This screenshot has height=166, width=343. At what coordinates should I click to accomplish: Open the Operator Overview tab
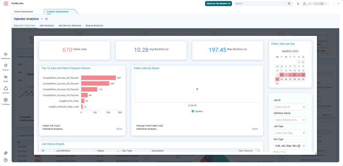(x=24, y=26)
